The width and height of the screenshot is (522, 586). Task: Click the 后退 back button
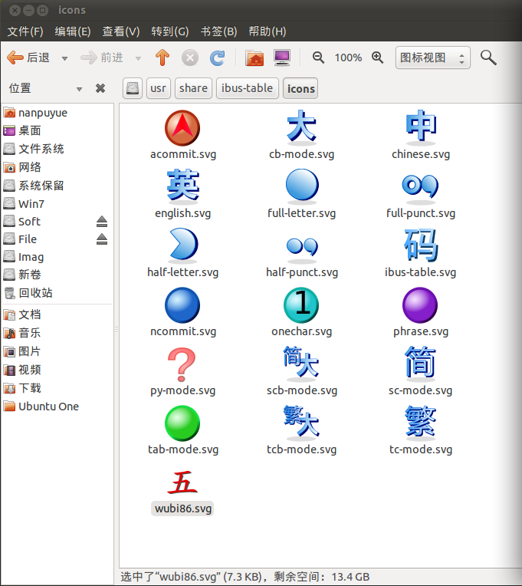point(29,58)
